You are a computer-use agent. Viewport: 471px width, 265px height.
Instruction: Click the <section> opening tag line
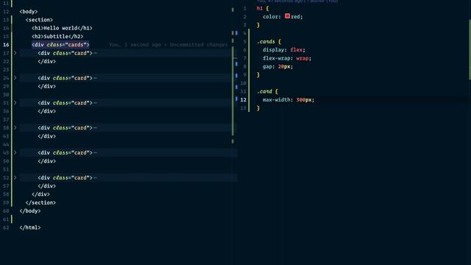tap(39, 20)
